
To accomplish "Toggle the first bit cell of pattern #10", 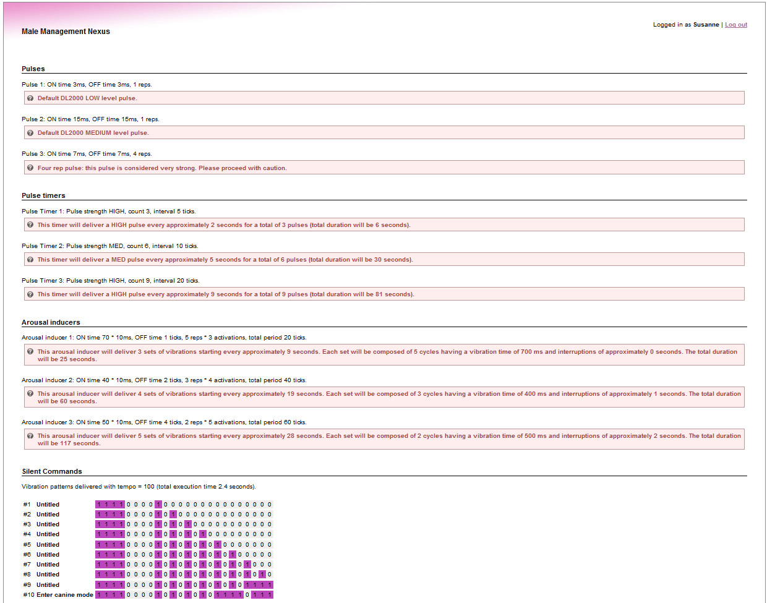I will [x=99, y=595].
